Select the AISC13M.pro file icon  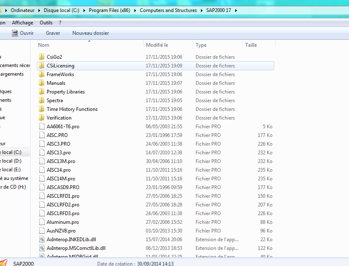point(42,161)
